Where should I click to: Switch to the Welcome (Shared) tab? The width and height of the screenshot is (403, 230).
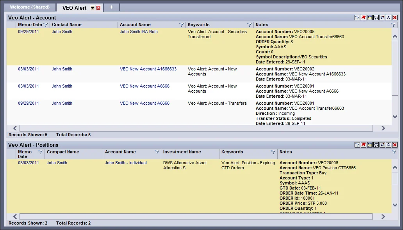pyautogui.click(x=30, y=7)
